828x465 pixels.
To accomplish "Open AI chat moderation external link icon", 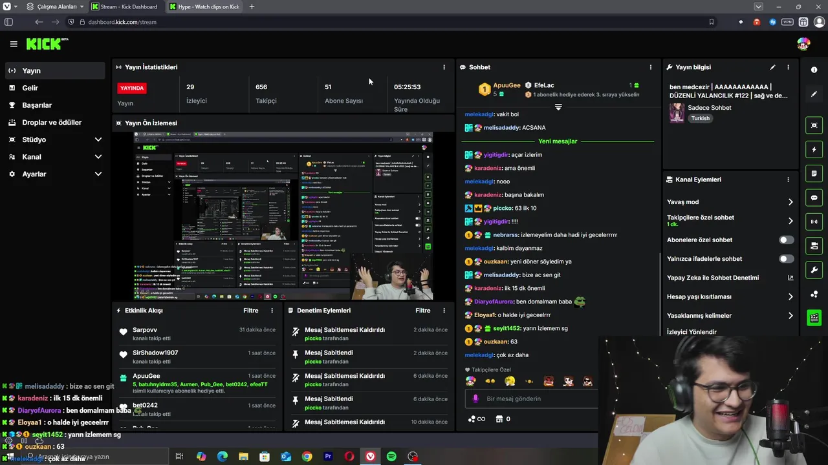I will (x=790, y=278).
